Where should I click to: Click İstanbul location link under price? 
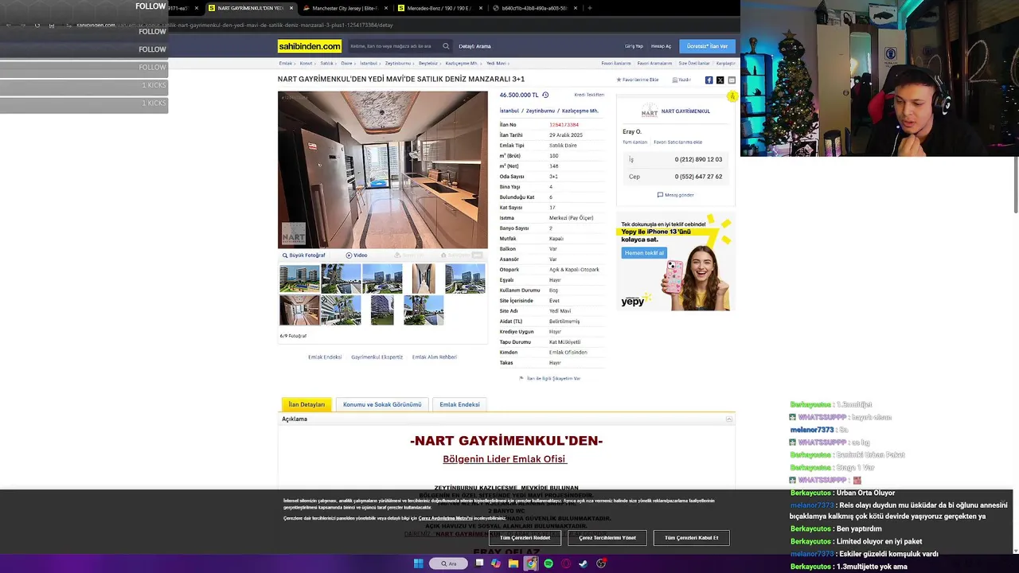(509, 111)
